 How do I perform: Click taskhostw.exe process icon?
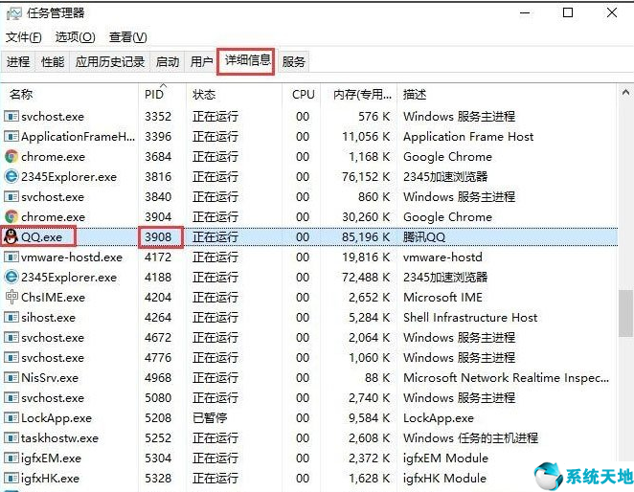(11, 437)
